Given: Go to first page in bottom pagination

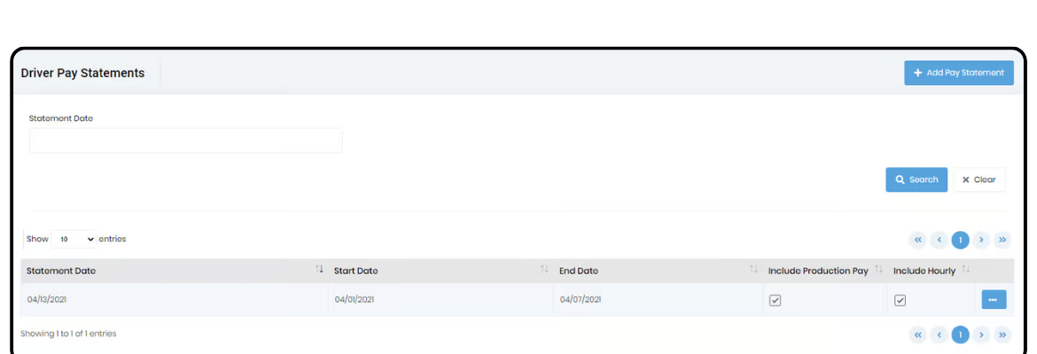Looking at the screenshot, I should (917, 335).
